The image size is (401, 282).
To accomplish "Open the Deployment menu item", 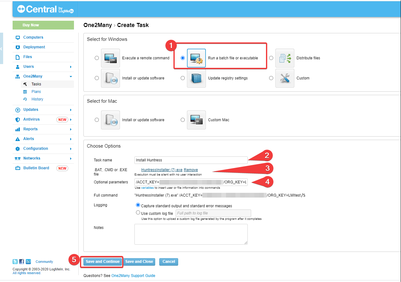I will 34,47.
